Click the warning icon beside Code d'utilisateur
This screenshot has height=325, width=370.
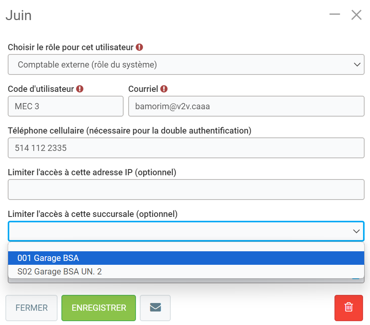80,89
